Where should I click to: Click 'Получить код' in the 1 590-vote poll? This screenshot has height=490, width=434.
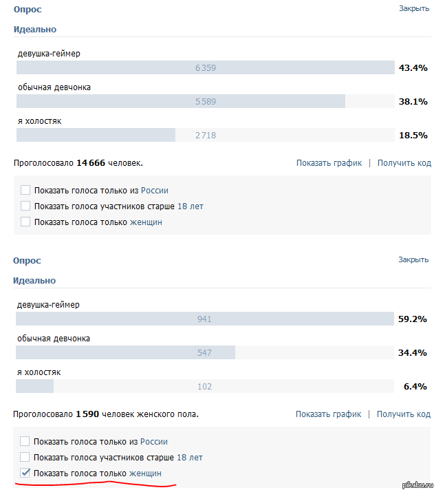click(403, 414)
